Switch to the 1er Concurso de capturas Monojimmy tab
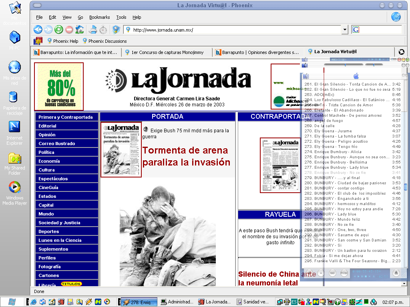The image size is (410, 307). 167,52
